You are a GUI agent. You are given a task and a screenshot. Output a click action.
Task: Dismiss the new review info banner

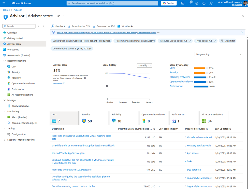[x=242, y=33]
